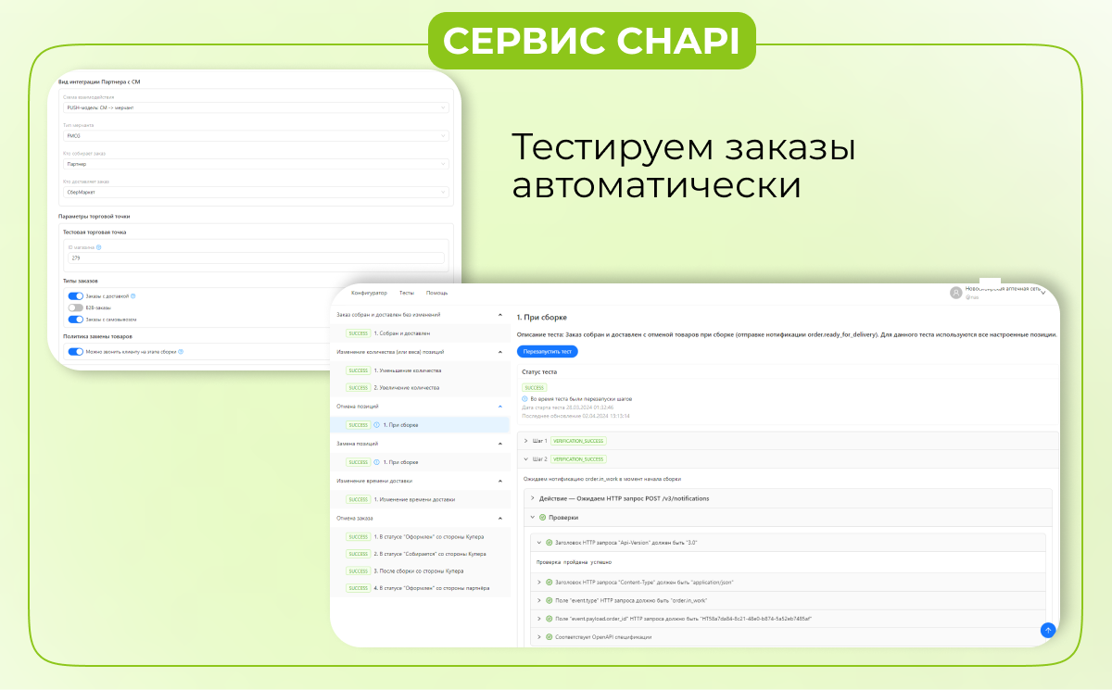
Task: Collapse Замена позиций section chevron
Action: (500, 444)
